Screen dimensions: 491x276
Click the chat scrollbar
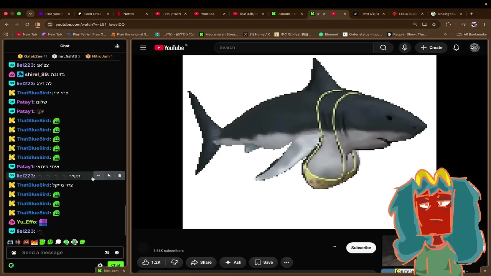click(x=125, y=221)
